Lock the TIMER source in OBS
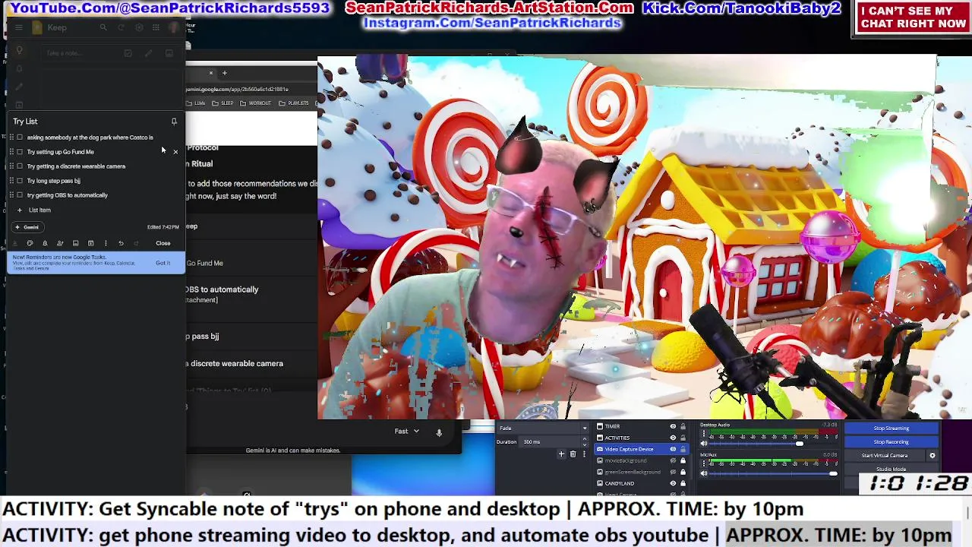The height and width of the screenshot is (547, 972). 683,427
